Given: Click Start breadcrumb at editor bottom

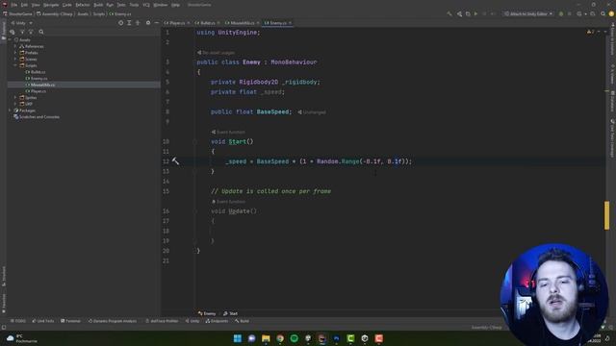Looking at the screenshot, I should (230, 313).
